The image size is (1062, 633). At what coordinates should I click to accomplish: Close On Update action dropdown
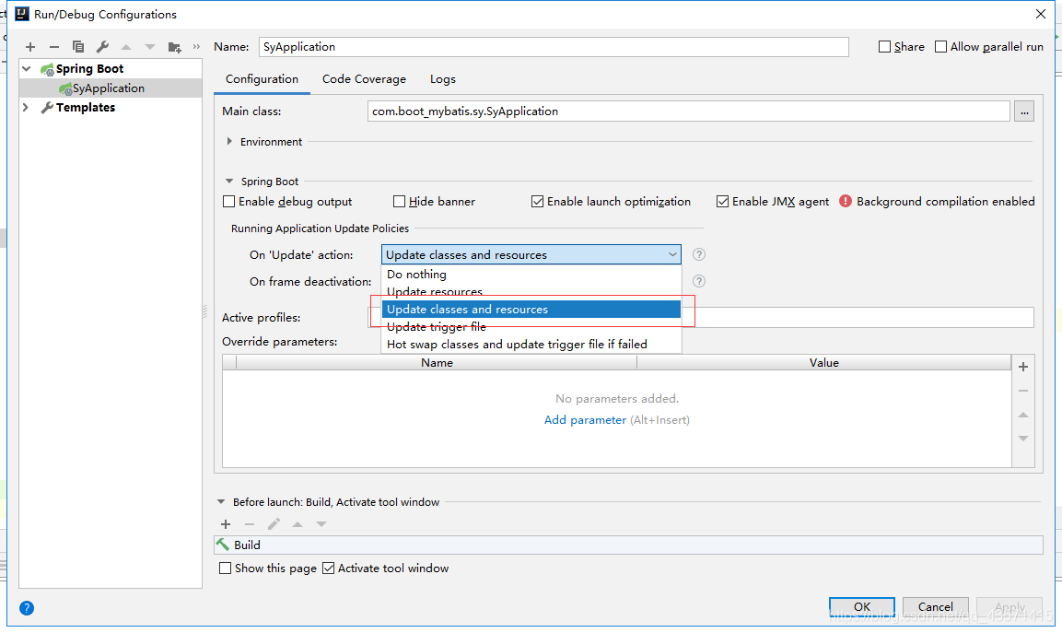click(672, 254)
